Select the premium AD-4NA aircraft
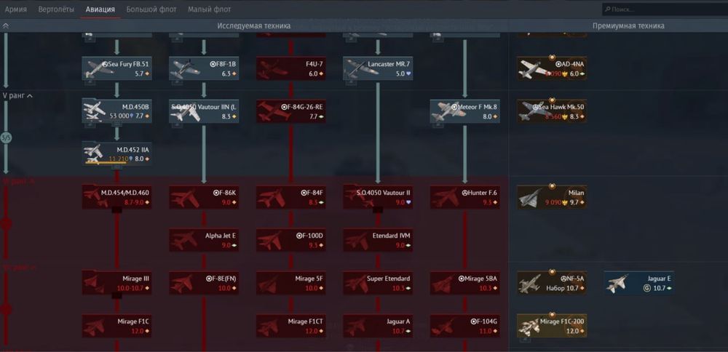 click(x=552, y=68)
